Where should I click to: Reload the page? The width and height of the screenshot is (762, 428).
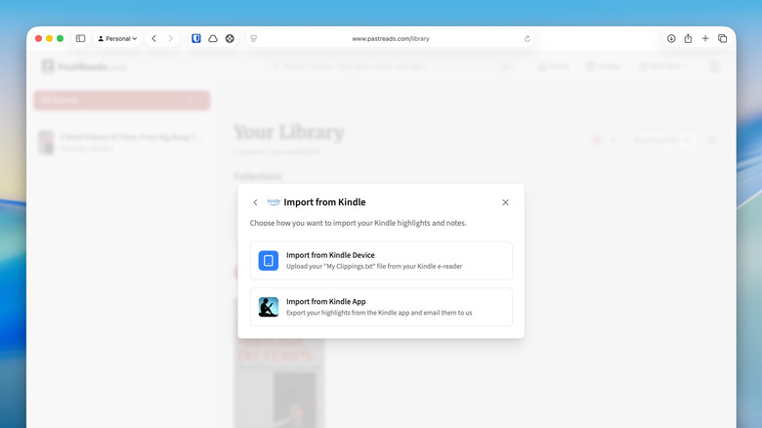pyautogui.click(x=528, y=39)
